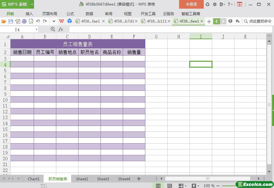The width and height of the screenshot is (274, 188).
Task: Click the 未登录 login button
Action: click(191, 4)
